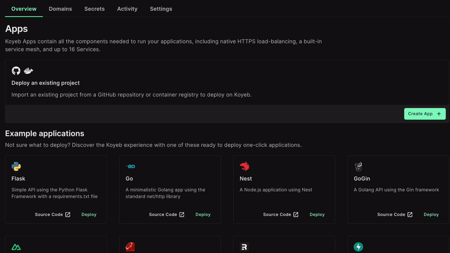
Task: Click the red Nest logo icon
Action: (x=245, y=166)
